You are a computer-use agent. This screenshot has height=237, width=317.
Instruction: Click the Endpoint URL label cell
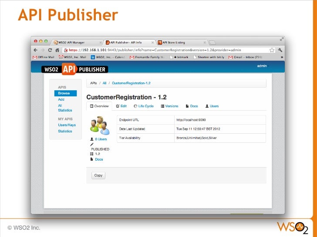pyautogui.click(x=145, y=120)
